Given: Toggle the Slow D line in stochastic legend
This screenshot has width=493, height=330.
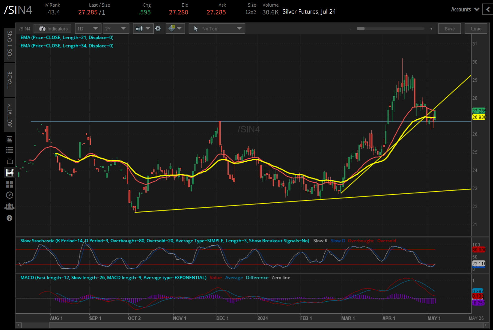Looking at the screenshot, I should pos(338,241).
